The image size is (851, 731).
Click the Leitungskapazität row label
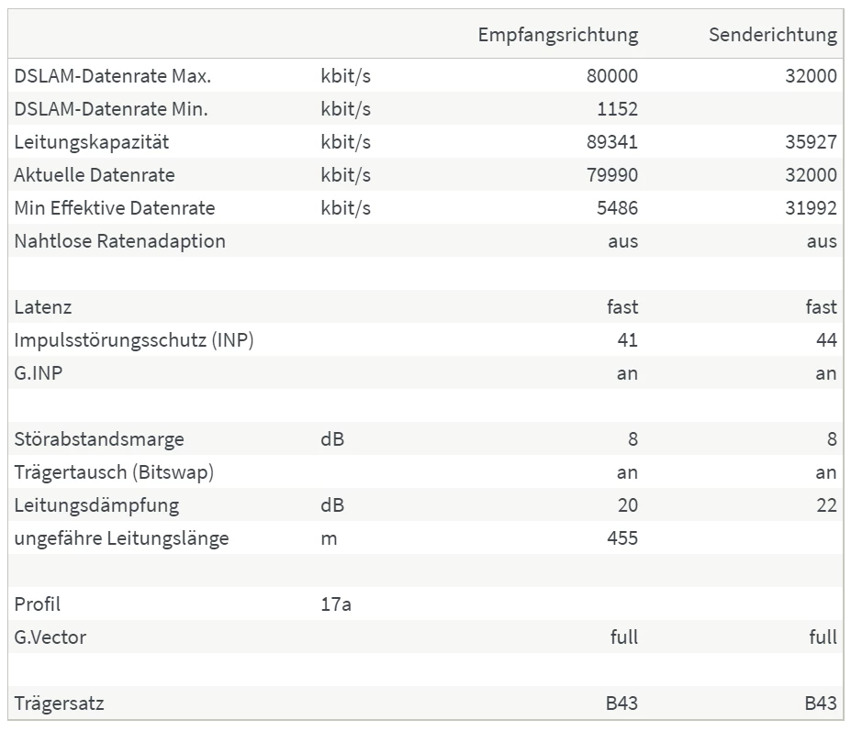[x=91, y=142]
